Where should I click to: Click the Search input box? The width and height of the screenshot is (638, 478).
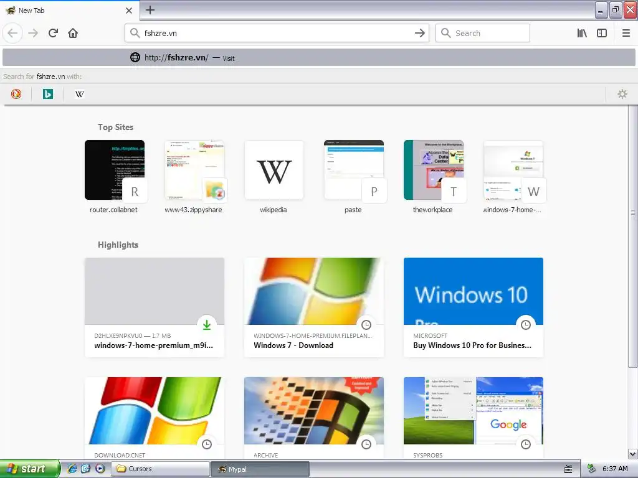(483, 33)
